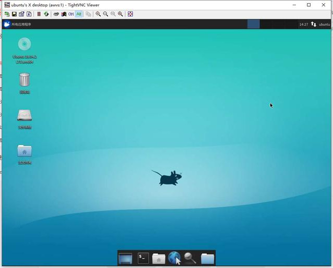Select the Ubuntu 18.04.2 LTS disc desktop icon

coord(25,51)
